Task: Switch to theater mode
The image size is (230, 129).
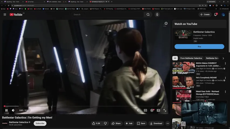Action: pos(159,110)
